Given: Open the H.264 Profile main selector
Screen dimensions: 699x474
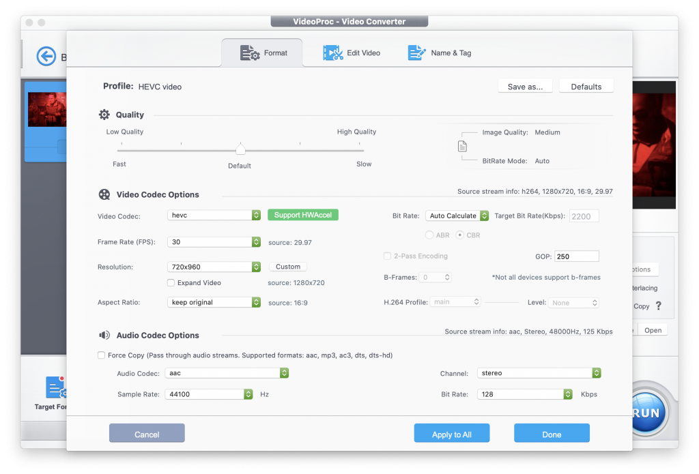Looking at the screenshot, I should pyautogui.click(x=455, y=301).
